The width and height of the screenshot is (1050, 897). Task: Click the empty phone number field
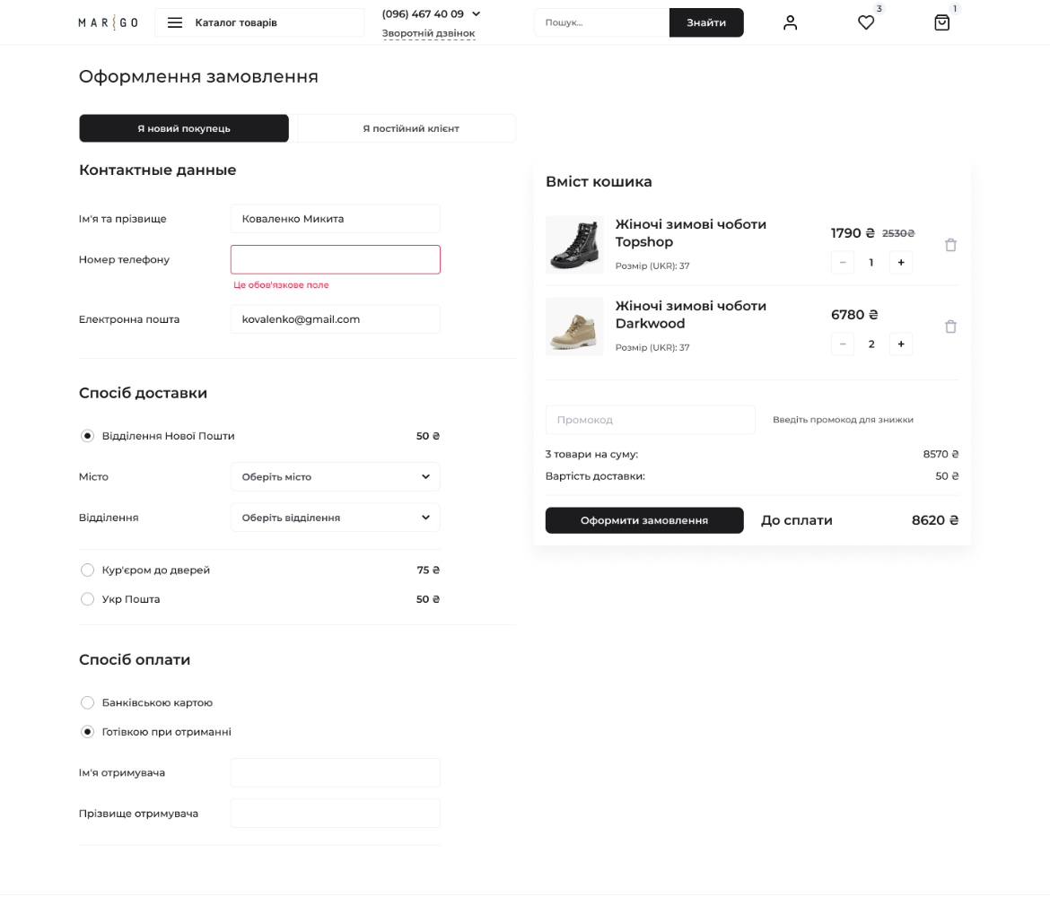(335, 259)
